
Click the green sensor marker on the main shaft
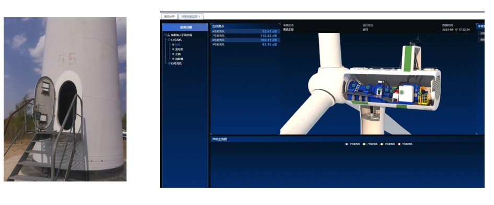coord(367,87)
